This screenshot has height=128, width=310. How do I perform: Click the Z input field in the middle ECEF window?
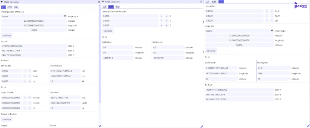pos(130,25)
